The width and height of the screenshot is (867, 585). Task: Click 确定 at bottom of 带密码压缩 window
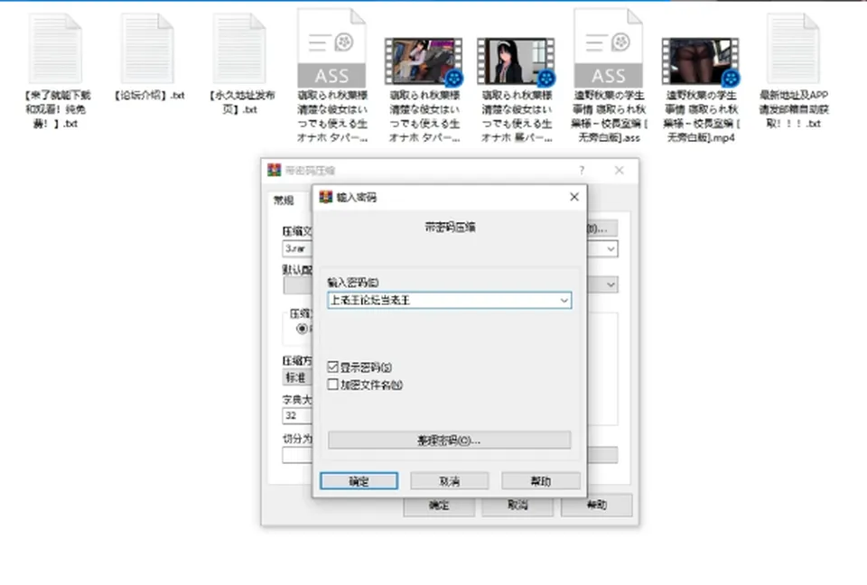pos(439,506)
